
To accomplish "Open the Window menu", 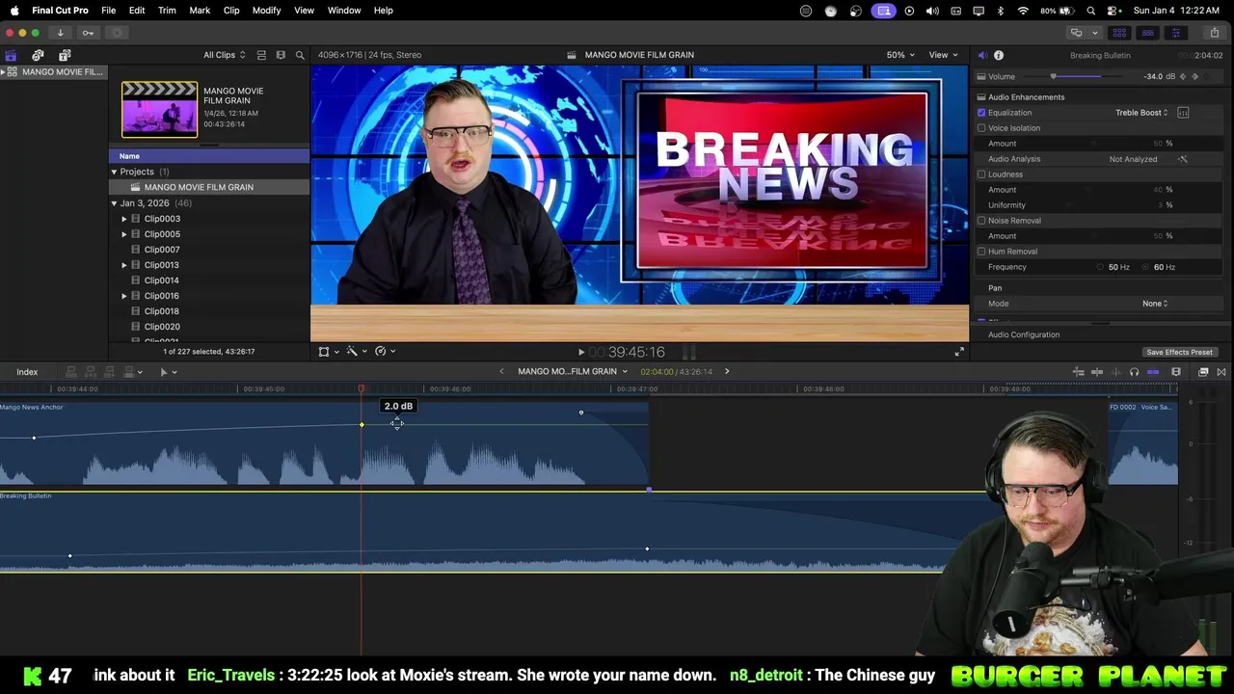I will pos(344,11).
